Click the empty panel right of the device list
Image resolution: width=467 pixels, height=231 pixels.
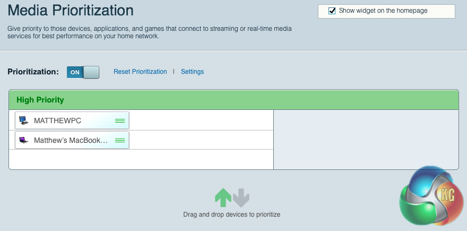tap(366, 139)
